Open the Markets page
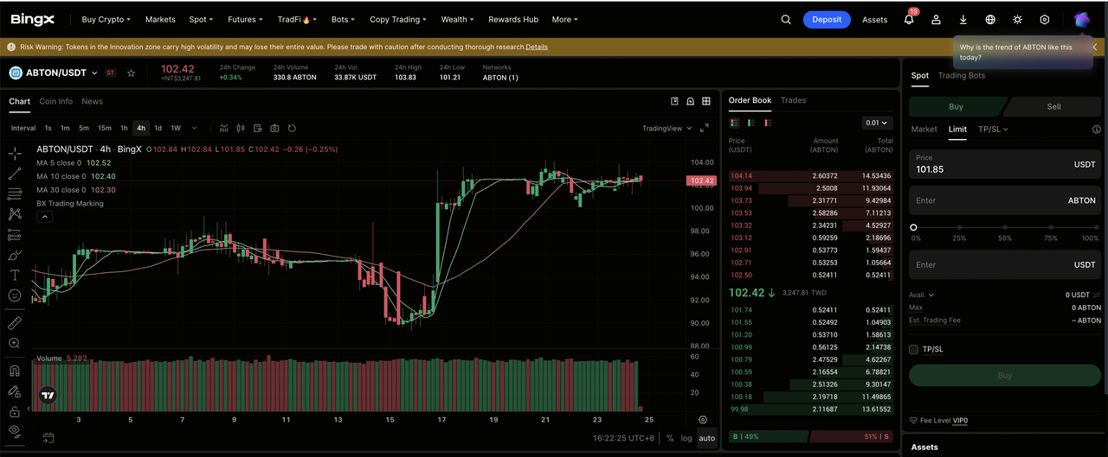The height and width of the screenshot is (457, 1108). (x=160, y=19)
